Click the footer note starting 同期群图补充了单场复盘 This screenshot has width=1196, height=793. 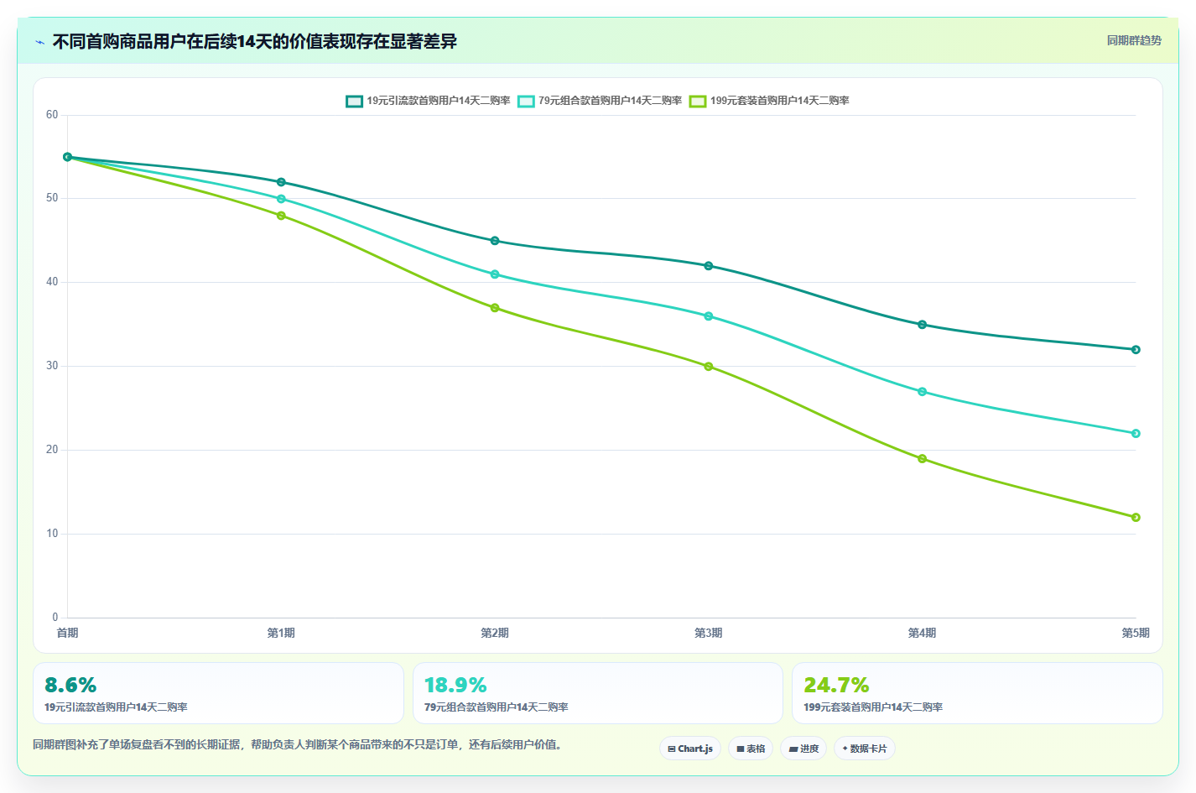[297, 745]
